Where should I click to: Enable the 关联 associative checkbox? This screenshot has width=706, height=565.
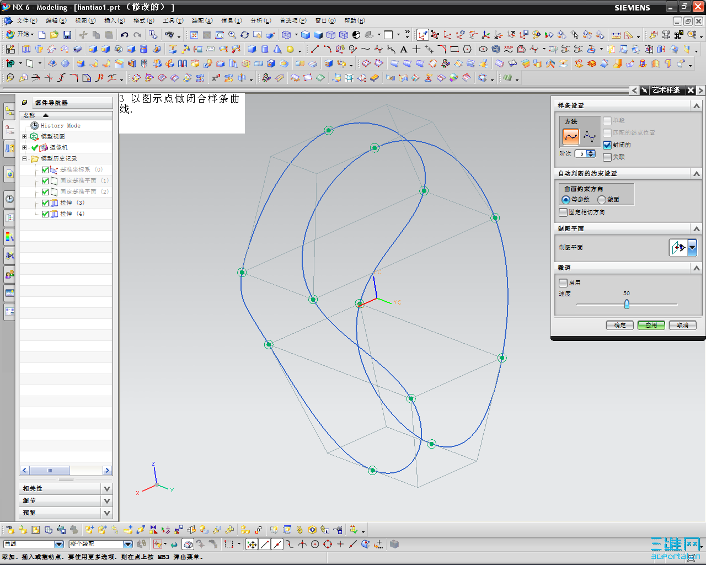pyautogui.click(x=607, y=157)
